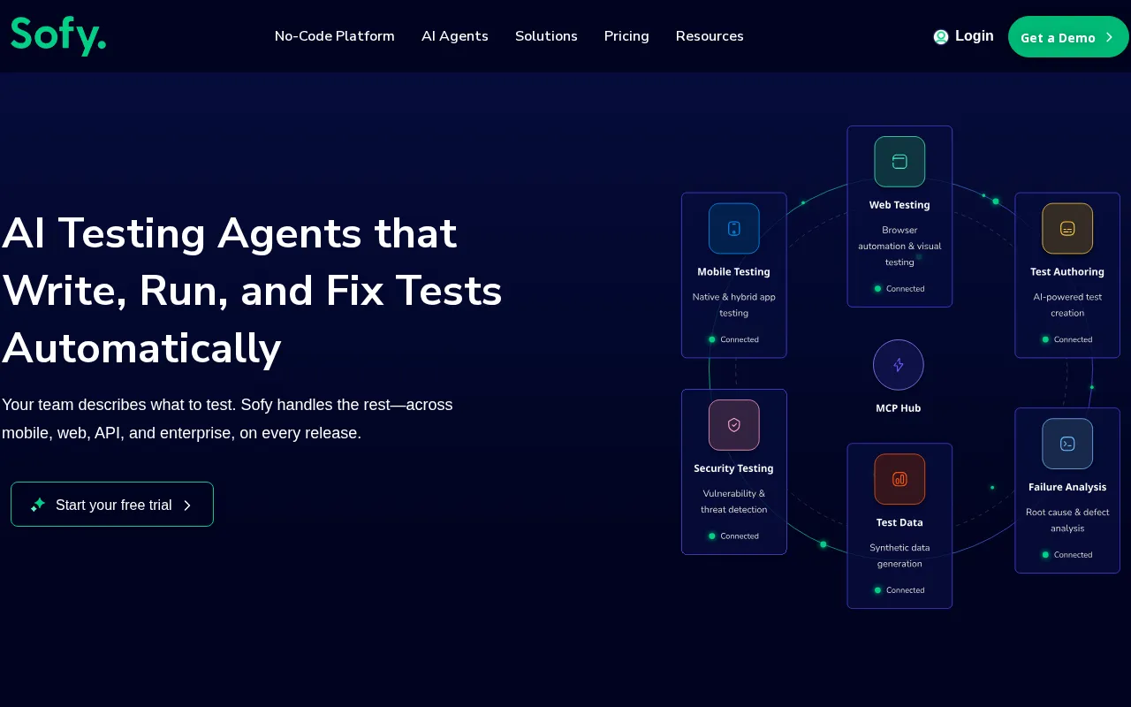Click Connected status in Test Data card

pos(899,590)
